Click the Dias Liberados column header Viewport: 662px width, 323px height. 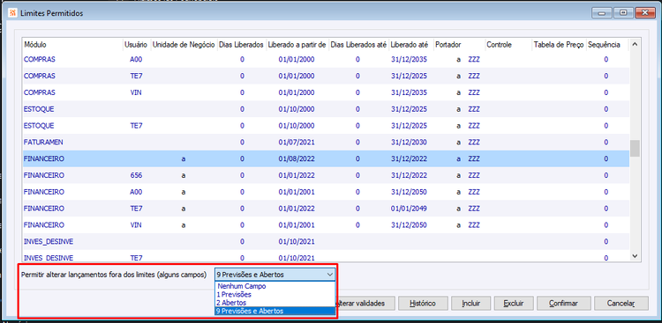pyautogui.click(x=242, y=45)
